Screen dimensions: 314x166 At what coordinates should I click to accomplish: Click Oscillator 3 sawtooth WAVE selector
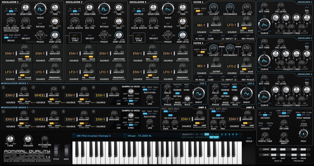tap(168, 9)
